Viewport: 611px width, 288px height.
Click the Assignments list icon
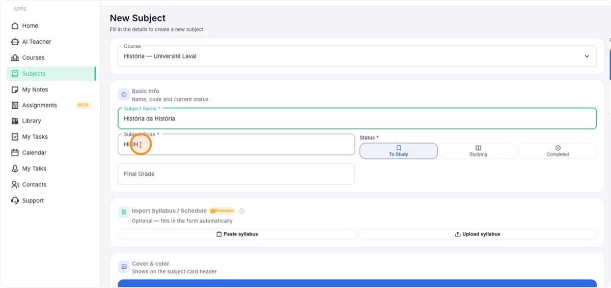pyautogui.click(x=15, y=105)
